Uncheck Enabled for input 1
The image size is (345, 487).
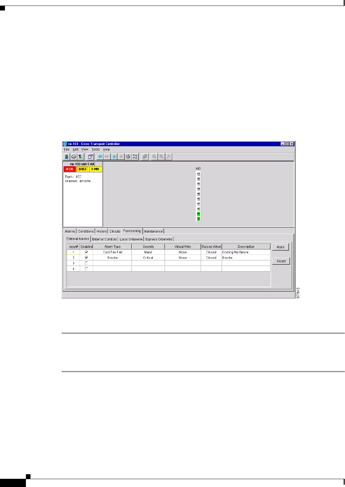(x=87, y=252)
